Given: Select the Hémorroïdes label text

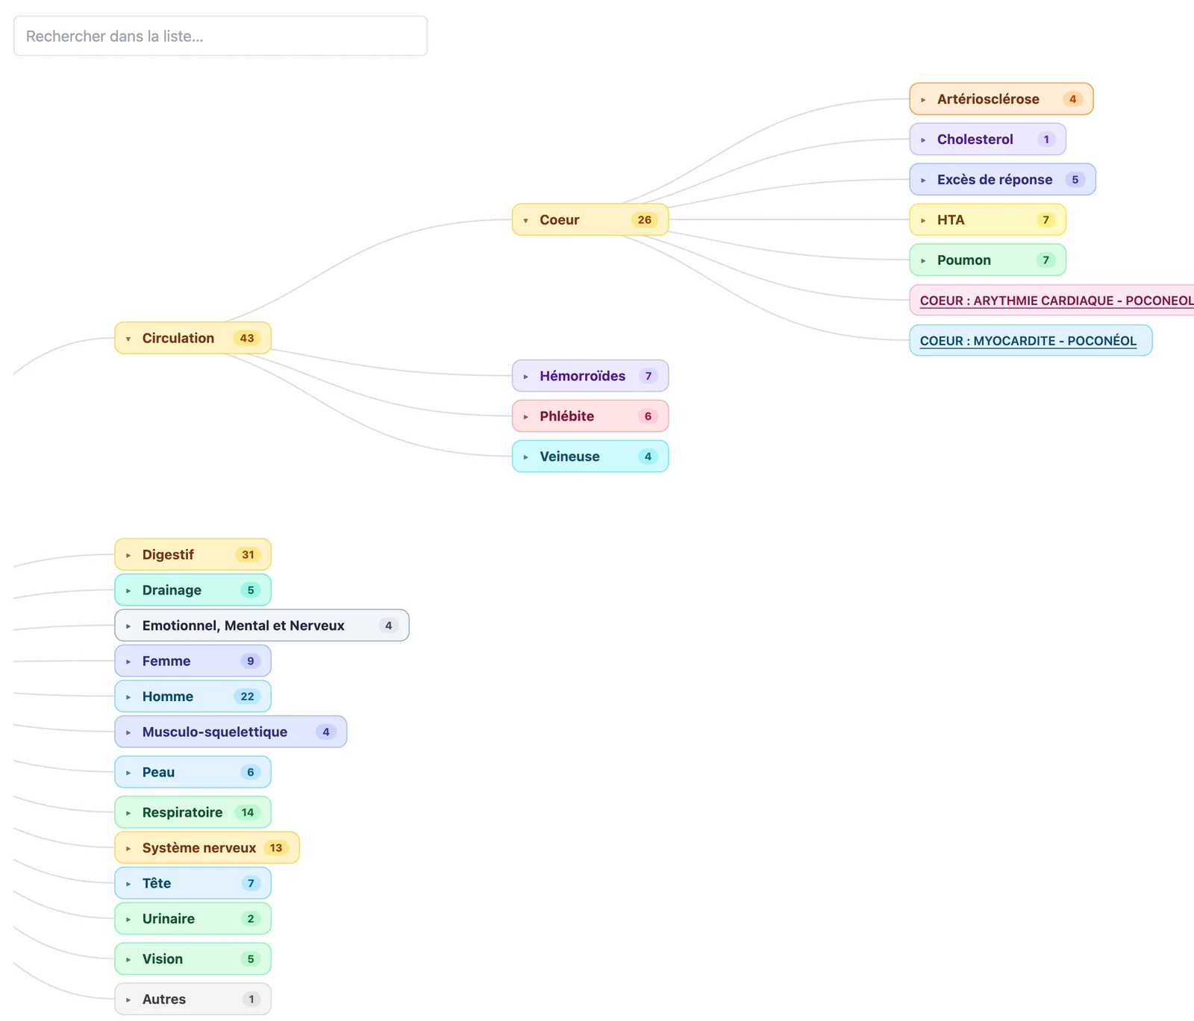Looking at the screenshot, I should click(583, 376).
